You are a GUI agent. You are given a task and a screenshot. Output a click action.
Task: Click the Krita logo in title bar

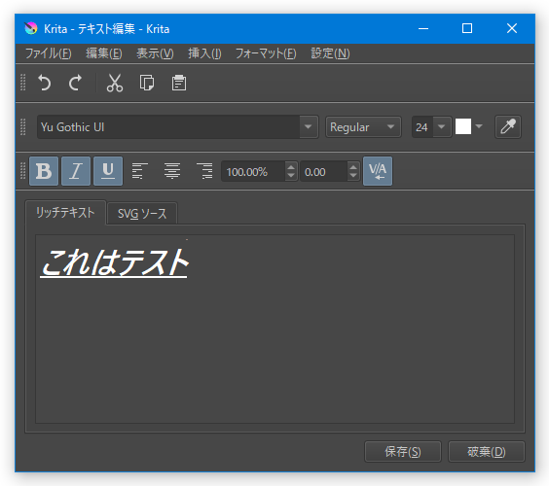(31, 28)
